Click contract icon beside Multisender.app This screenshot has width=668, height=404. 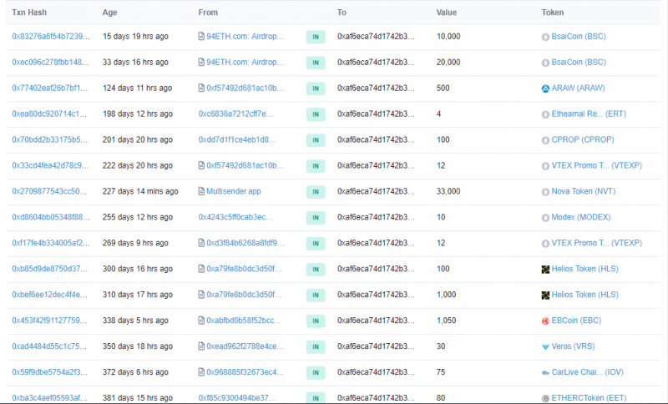click(201, 191)
